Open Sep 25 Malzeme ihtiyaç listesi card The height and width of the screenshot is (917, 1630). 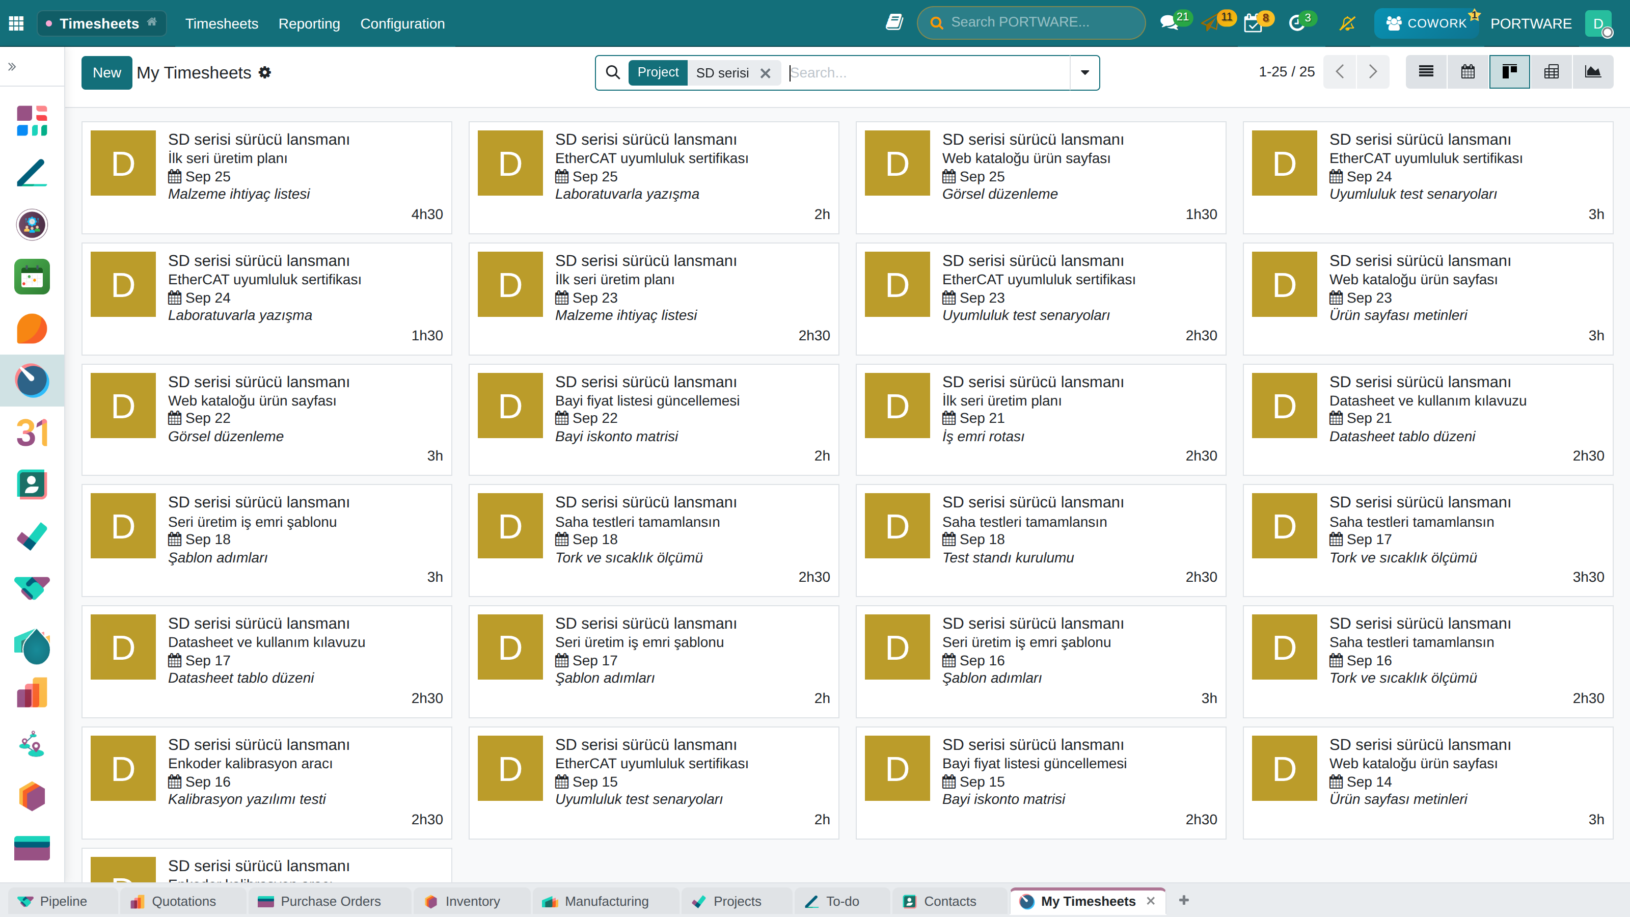(266, 177)
